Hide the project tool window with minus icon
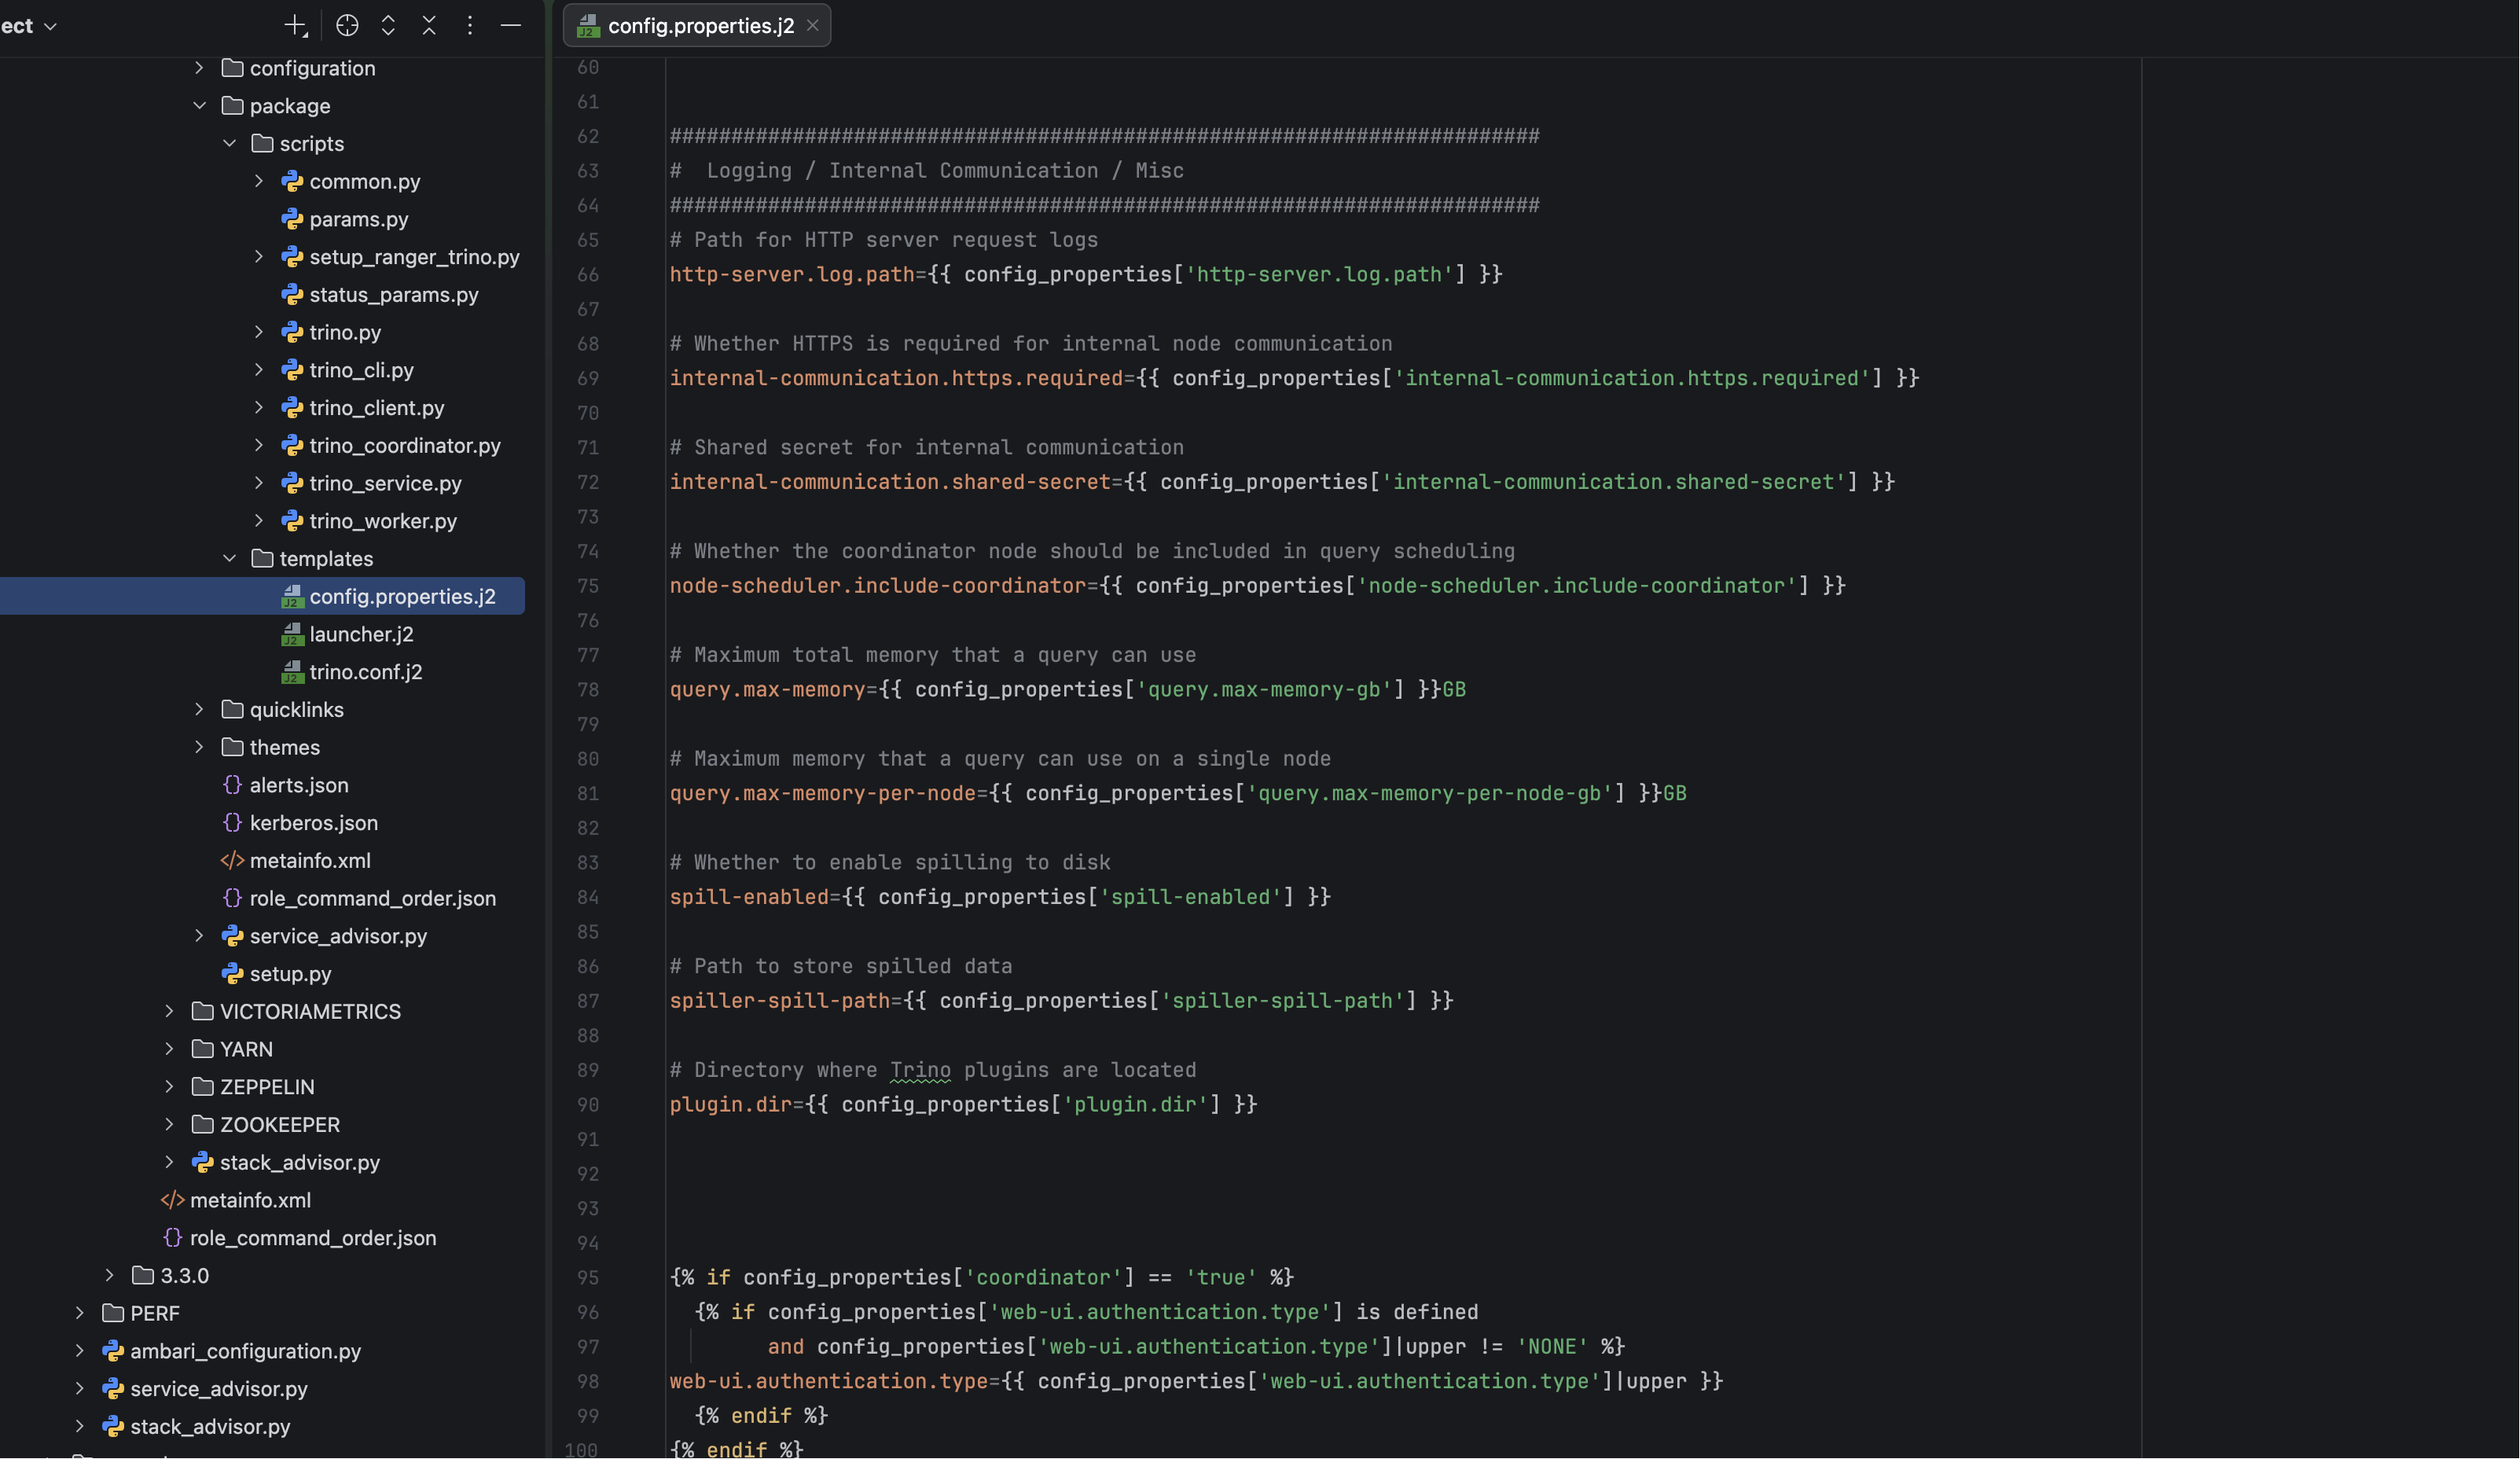 511,26
